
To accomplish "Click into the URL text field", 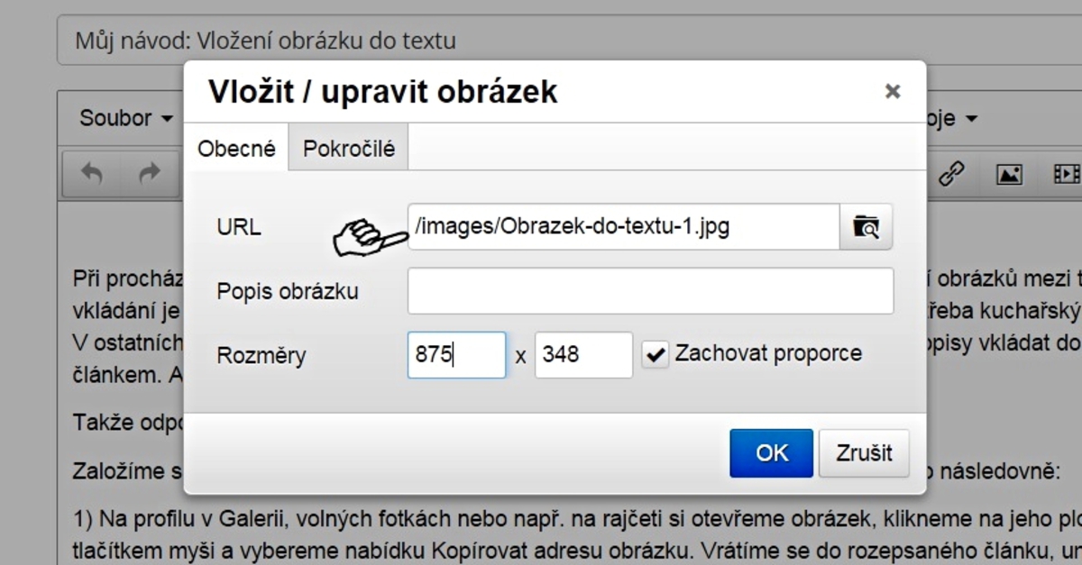I will pos(622,227).
